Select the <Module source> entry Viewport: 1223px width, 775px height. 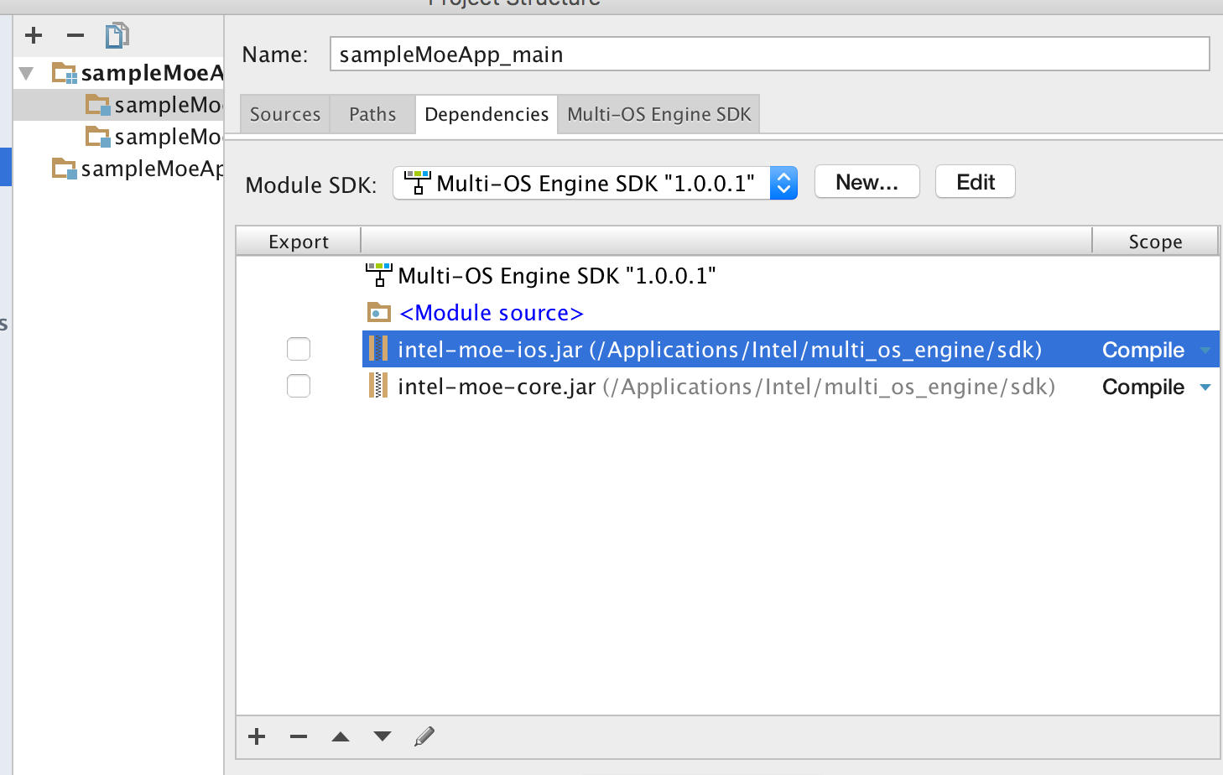(492, 313)
